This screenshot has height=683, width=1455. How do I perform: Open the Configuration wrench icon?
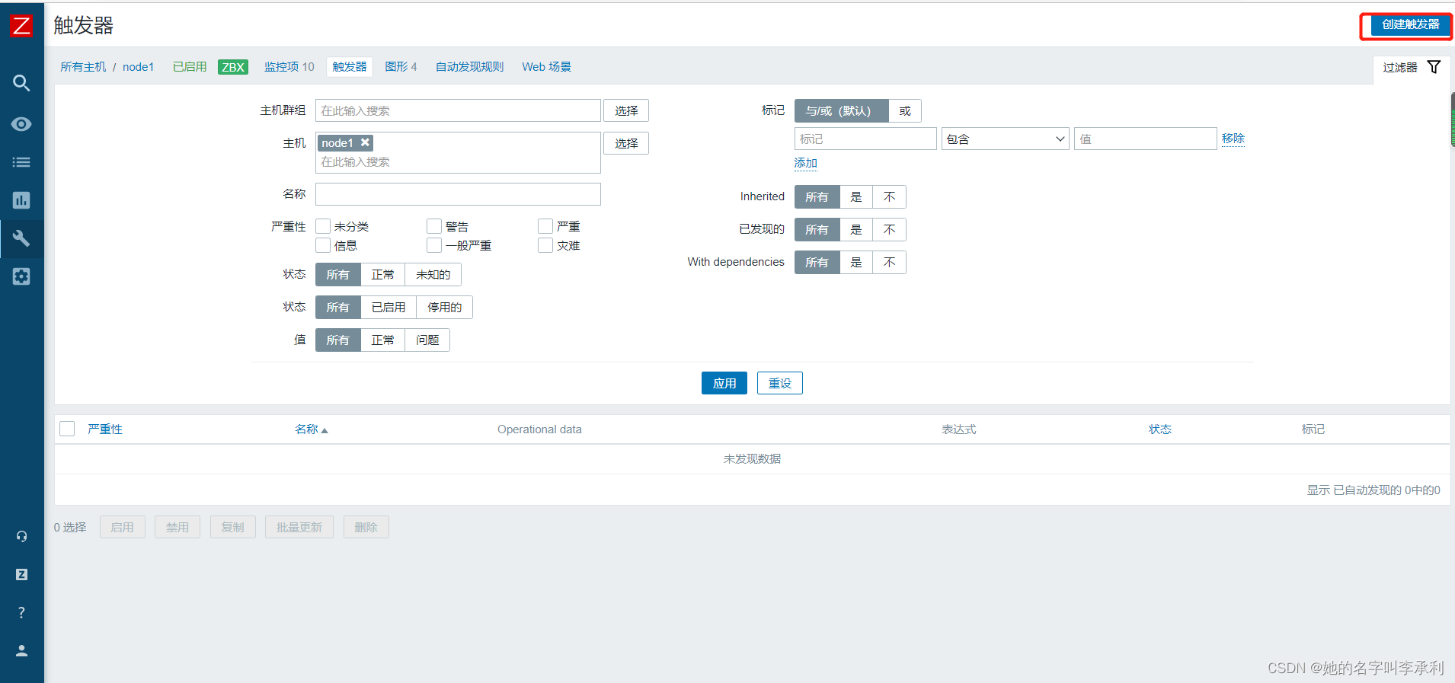point(21,238)
